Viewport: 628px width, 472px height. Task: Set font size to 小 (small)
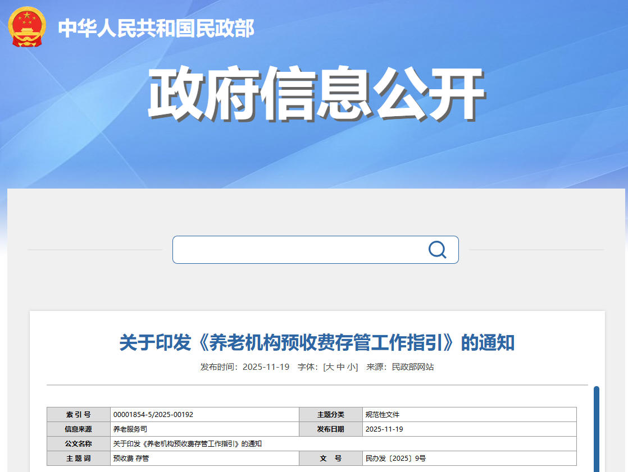[x=351, y=367]
